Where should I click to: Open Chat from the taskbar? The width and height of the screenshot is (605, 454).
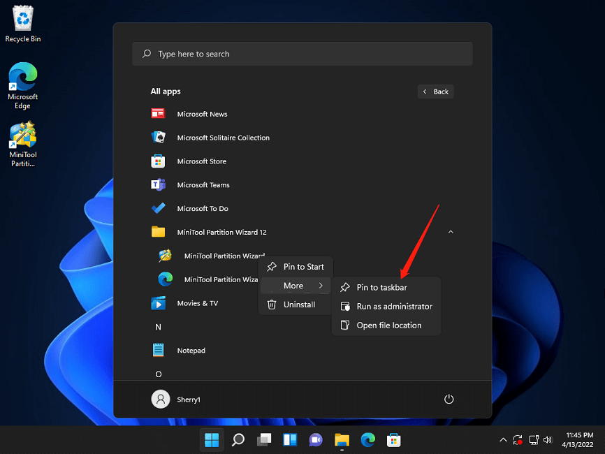pyautogui.click(x=316, y=440)
